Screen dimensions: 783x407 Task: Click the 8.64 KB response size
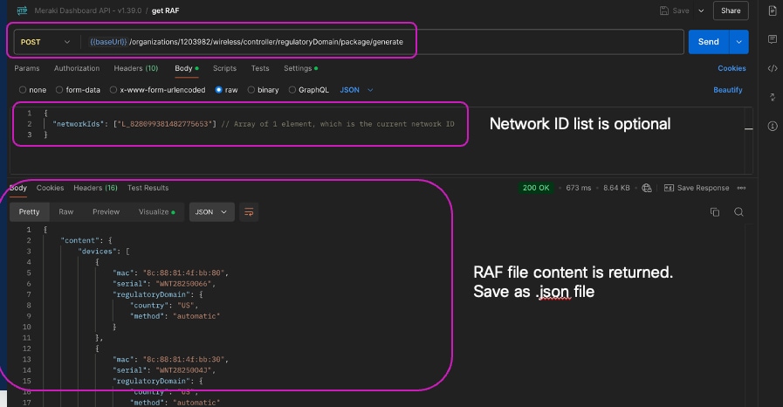616,188
